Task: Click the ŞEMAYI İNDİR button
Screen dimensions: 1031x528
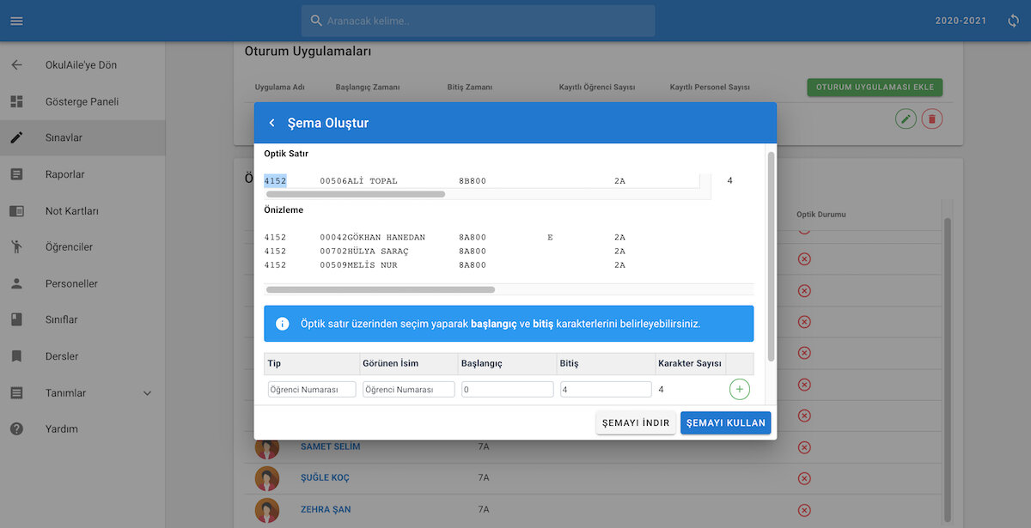Action: point(636,422)
